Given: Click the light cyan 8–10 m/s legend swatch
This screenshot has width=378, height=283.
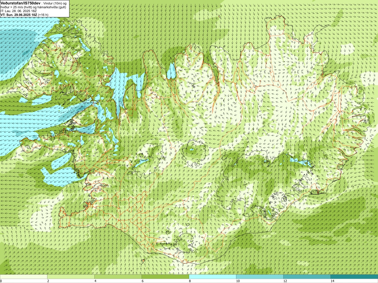Looking at the screenshot, I should point(213,277).
